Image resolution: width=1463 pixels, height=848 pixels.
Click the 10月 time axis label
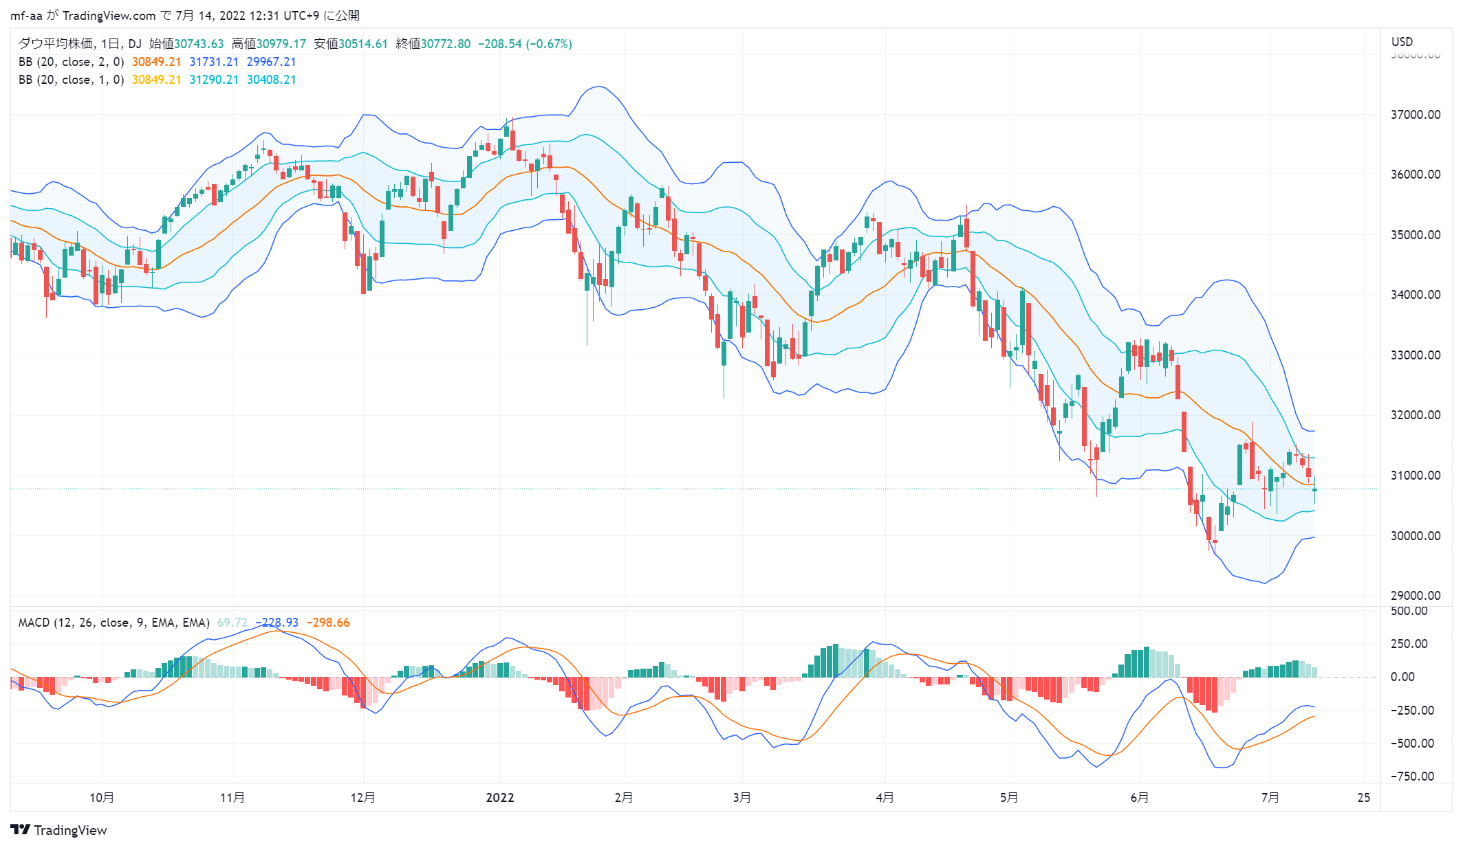(102, 798)
